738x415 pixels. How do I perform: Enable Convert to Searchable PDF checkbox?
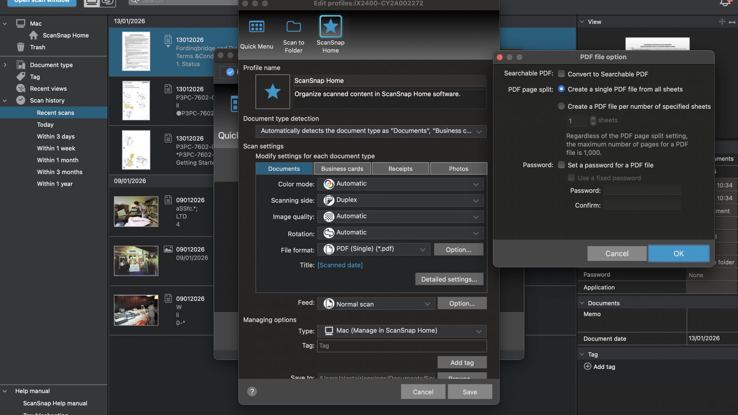[x=561, y=74]
